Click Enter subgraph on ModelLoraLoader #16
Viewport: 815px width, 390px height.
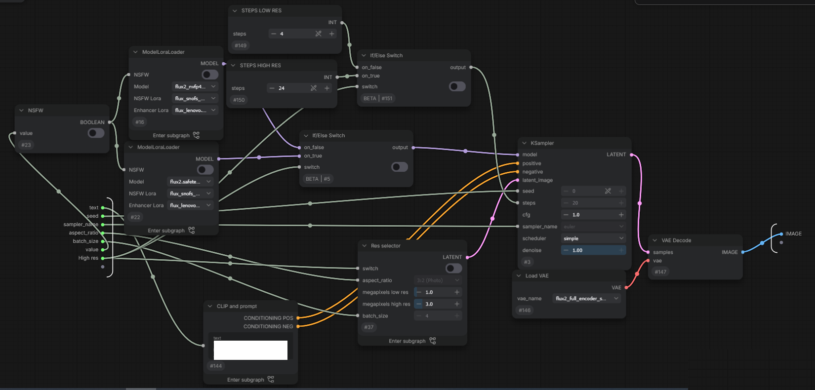pyautogui.click(x=176, y=135)
